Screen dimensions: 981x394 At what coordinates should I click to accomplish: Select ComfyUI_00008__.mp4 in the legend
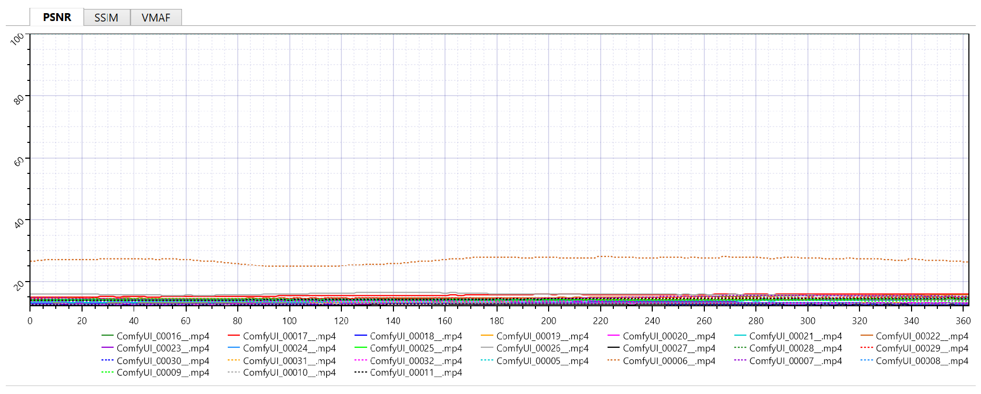922,361
